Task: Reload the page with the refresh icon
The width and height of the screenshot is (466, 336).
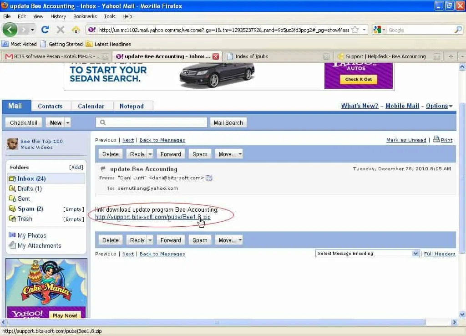Action: coord(45,30)
